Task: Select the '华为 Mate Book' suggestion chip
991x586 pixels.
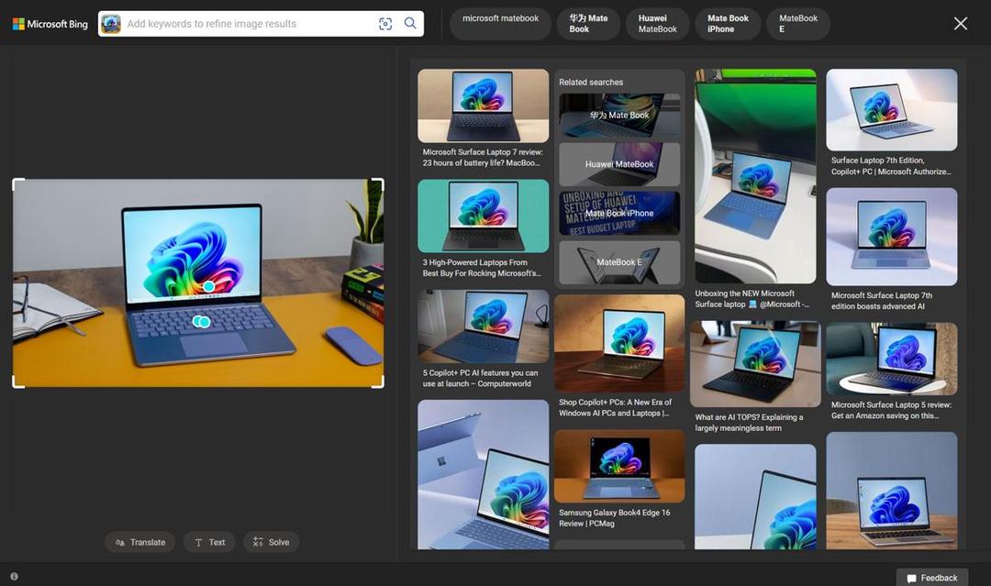Action: point(588,24)
